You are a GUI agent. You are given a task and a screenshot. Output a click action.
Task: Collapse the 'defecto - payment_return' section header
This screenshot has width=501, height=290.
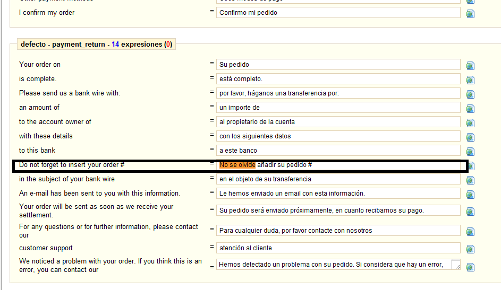point(96,45)
